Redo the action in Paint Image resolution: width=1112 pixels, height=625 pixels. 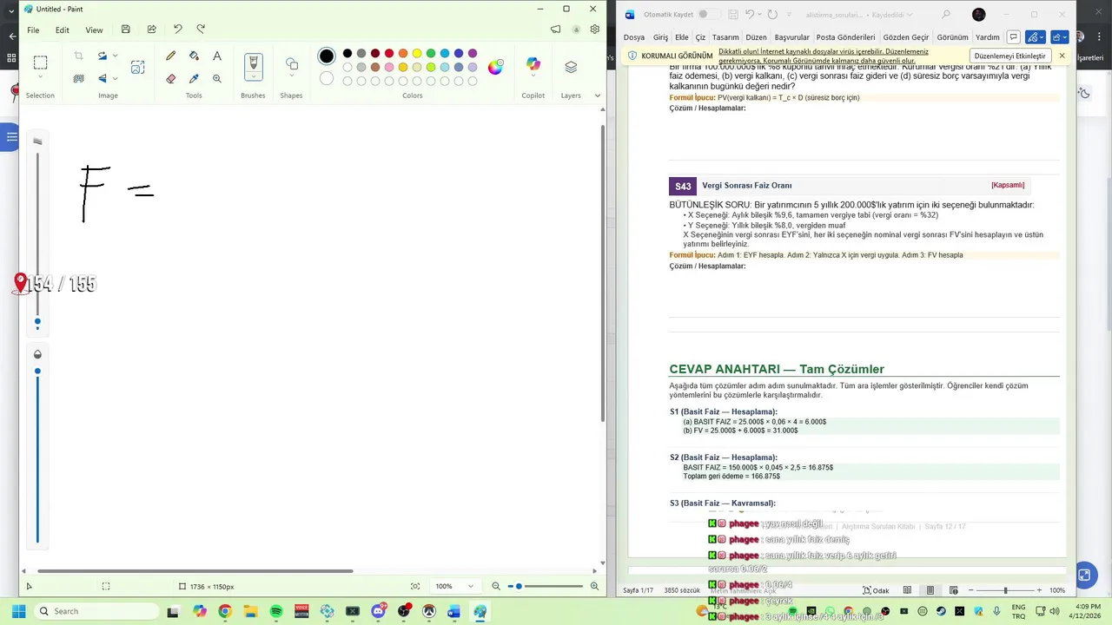tap(201, 30)
